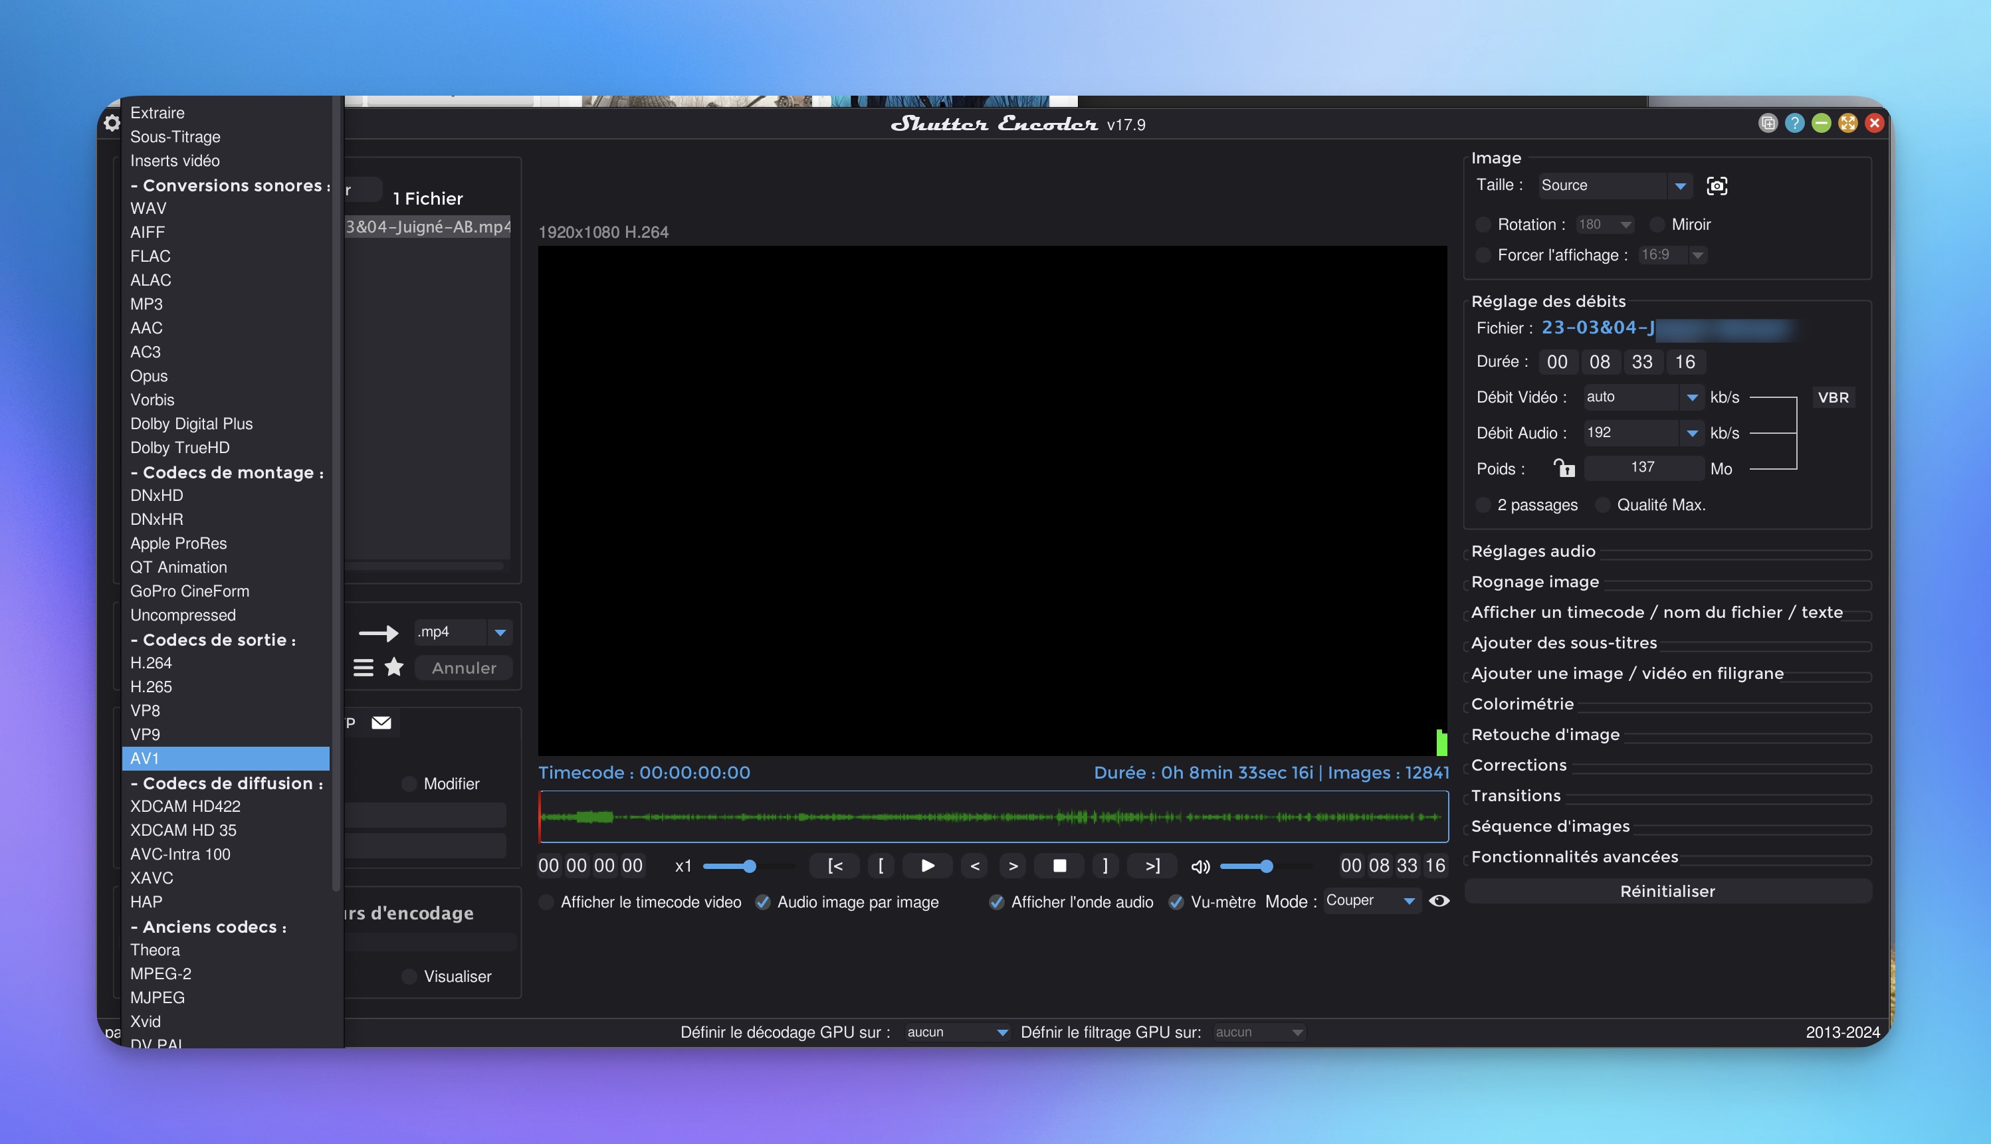Uncheck Afficher l'onde audio

pos(996,902)
